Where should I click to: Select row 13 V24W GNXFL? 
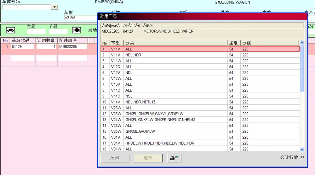[x=200, y=119]
